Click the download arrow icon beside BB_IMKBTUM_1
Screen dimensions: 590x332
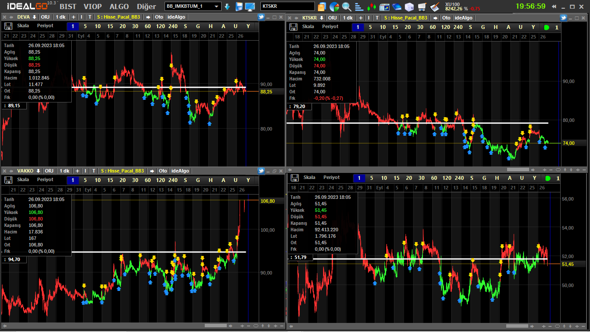[227, 6]
